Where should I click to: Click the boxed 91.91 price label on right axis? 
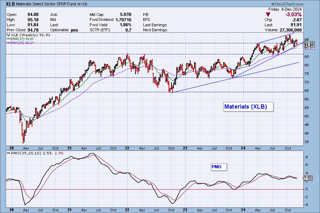pos(309,45)
